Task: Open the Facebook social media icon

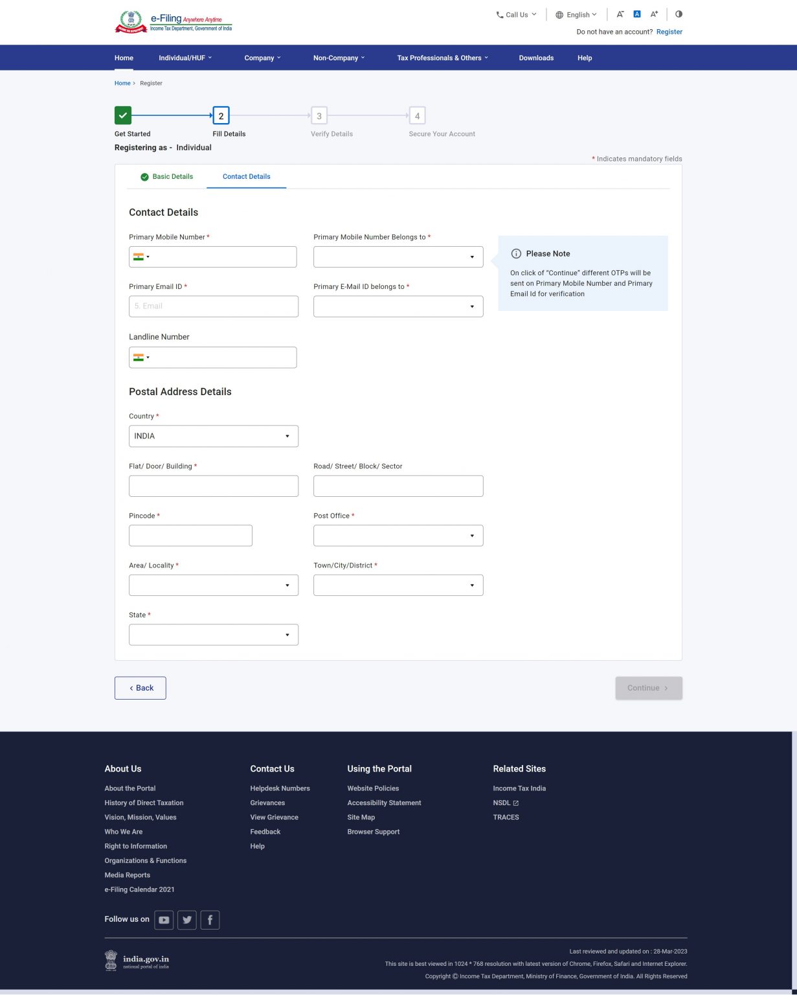Action: click(210, 920)
